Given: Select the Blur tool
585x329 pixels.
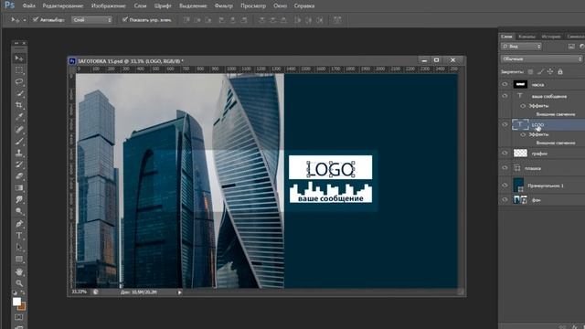Looking at the screenshot, I should (18, 199).
